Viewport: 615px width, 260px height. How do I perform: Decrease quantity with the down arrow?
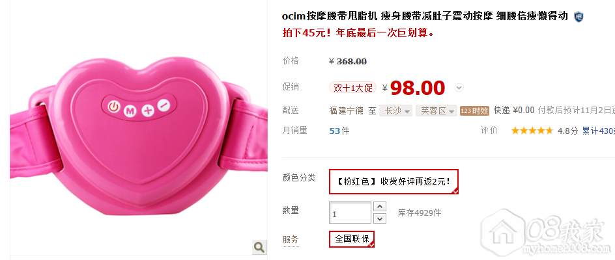click(x=380, y=218)
